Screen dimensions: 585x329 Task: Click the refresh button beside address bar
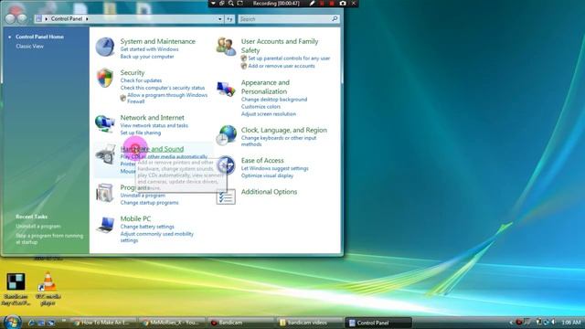pyautogui.click(x=229, y=18)
